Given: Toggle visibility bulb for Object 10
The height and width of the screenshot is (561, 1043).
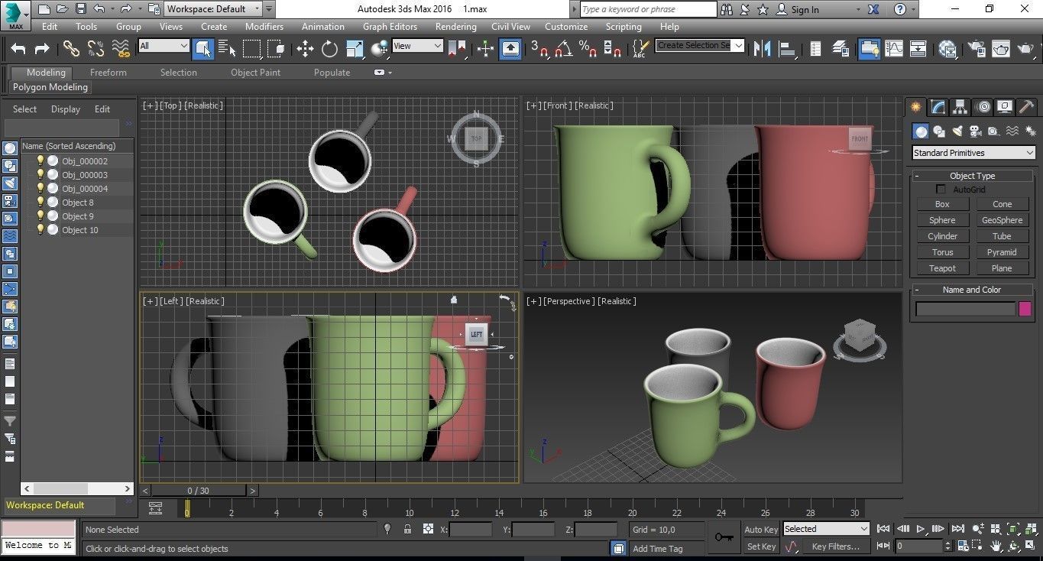Looking at the screenshot, I should [40, 229].
